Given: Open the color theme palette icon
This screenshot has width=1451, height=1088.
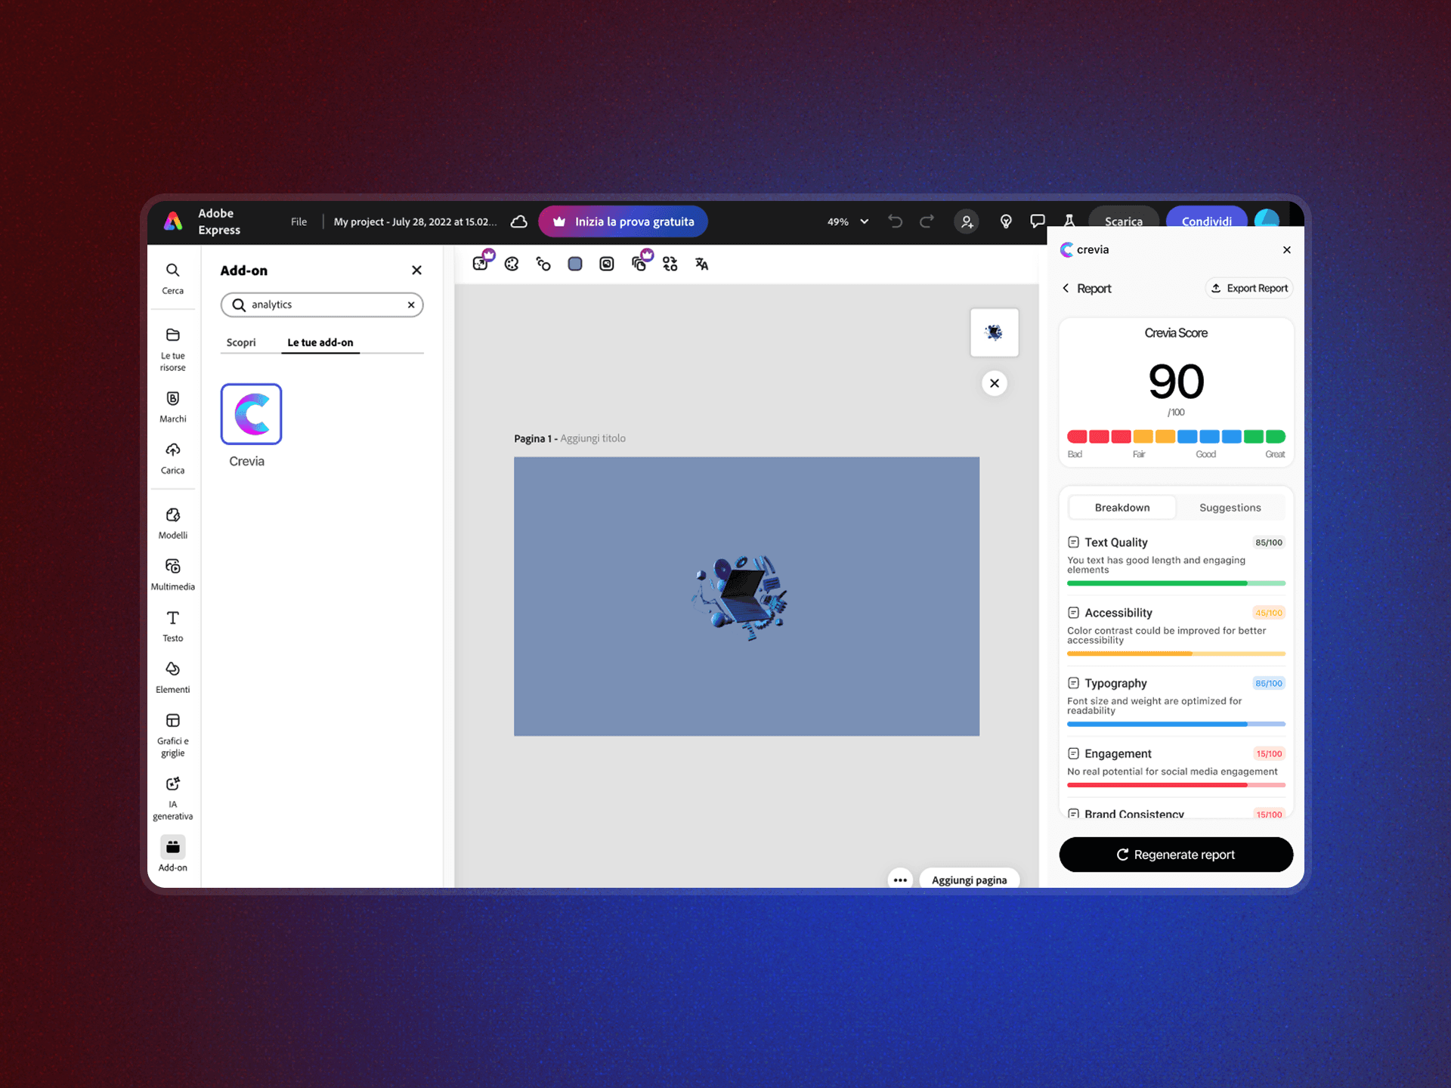Looking at the screenshot, I should 512,264.
